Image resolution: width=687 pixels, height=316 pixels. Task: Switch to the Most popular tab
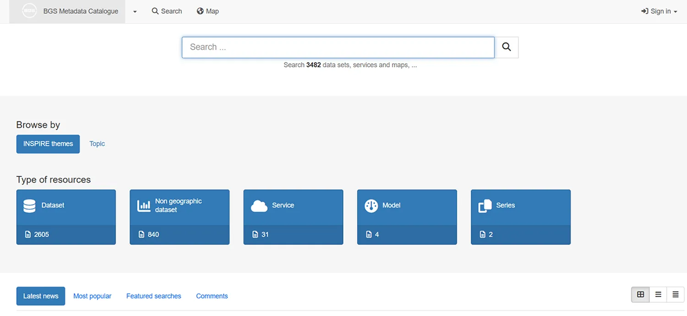(x=93, y=296)
